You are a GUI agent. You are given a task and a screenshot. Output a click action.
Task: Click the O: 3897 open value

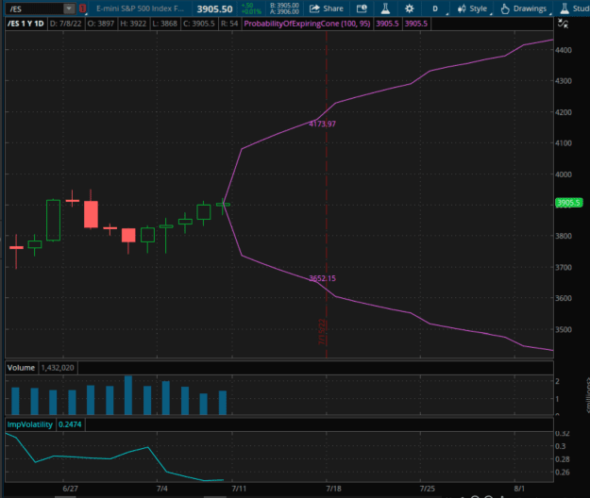click(x=100, y=24)
